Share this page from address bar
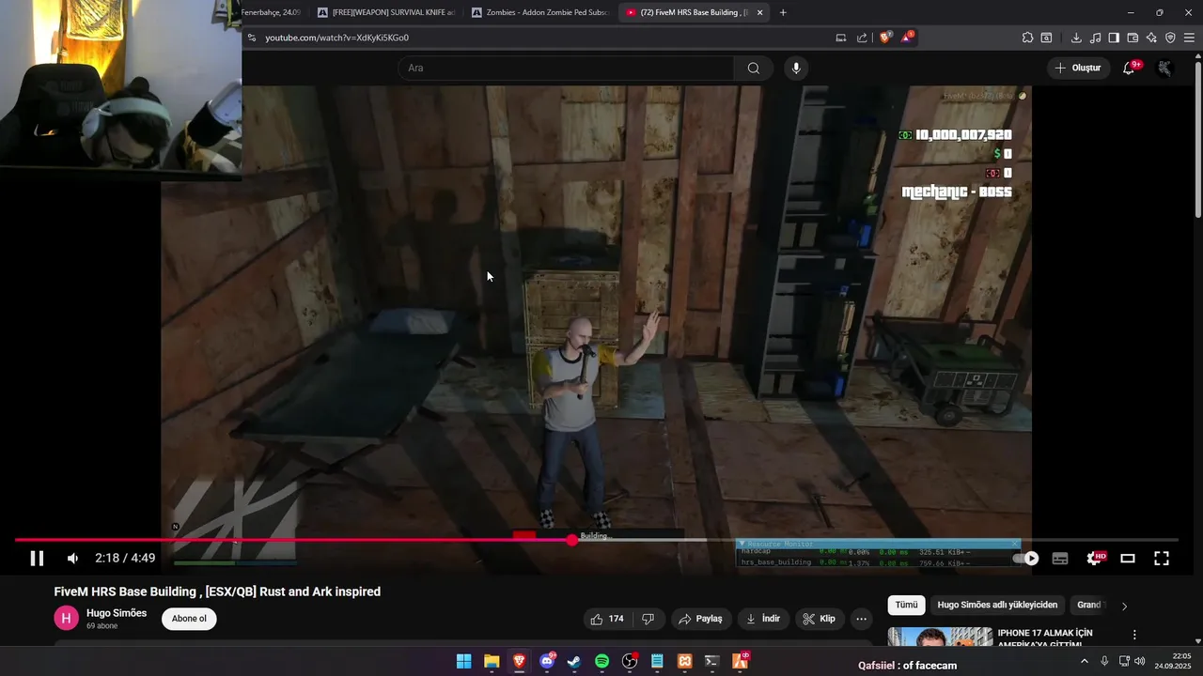This screenshot has width=1203, height=676. (862, 38)
